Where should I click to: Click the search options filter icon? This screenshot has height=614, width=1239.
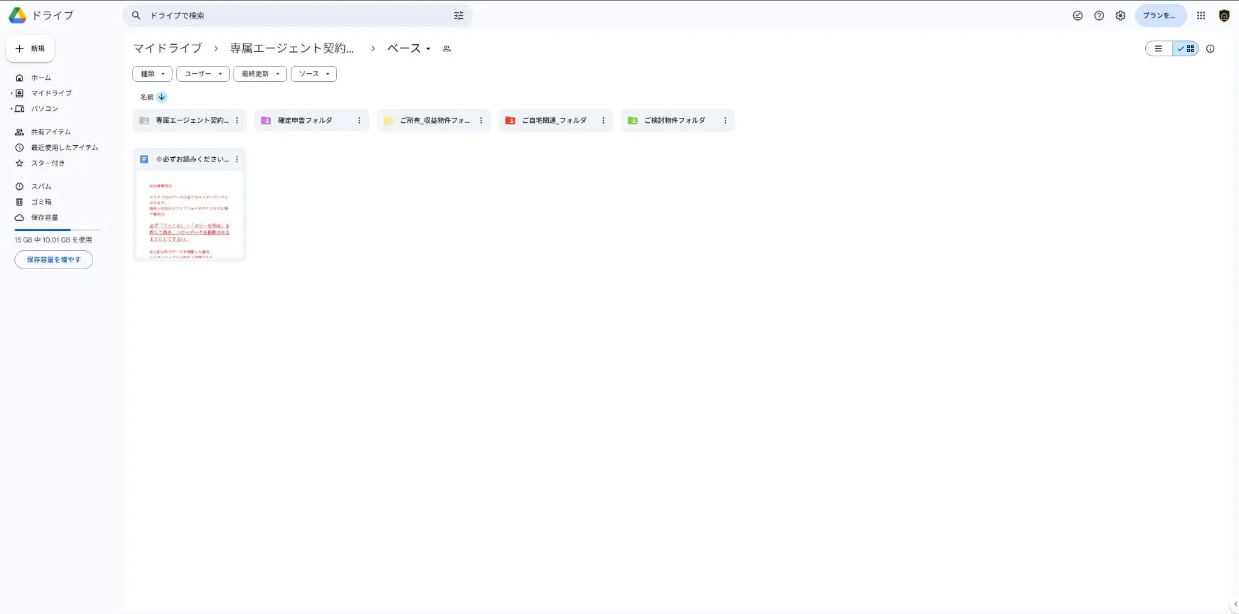459,16
